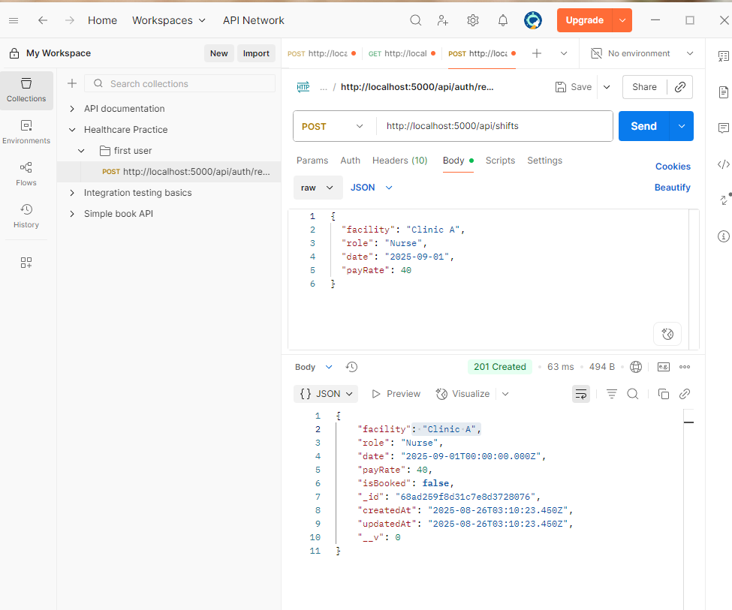Click the network globe icon in response

[636, 367]
